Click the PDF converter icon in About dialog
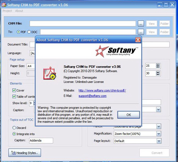The height and width of the screenshot is (162, 178). coord(50,73)
